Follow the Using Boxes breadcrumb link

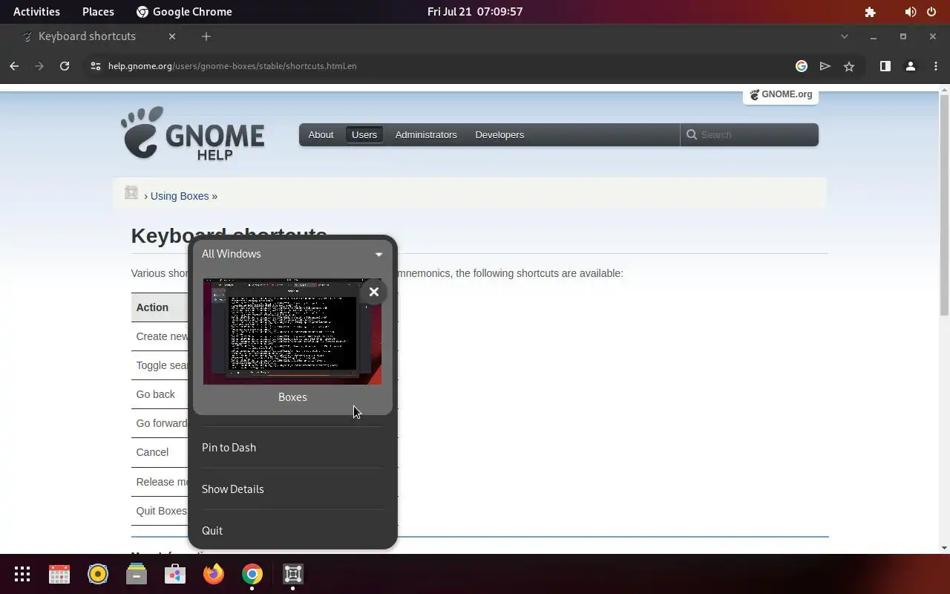(x=180, y=196)
